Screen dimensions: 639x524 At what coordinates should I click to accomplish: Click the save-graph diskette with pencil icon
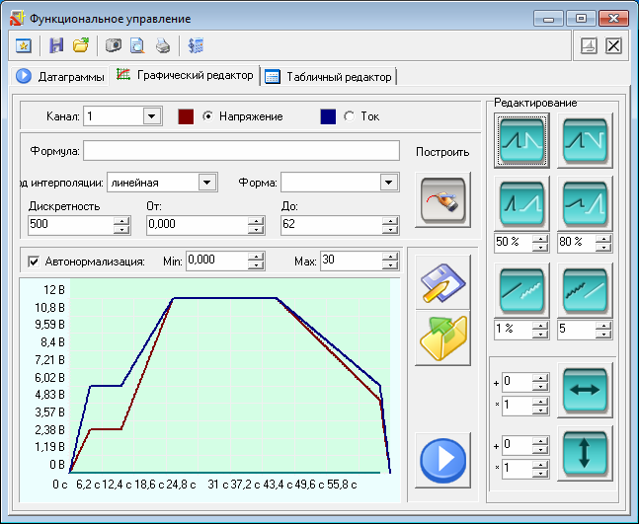[x=442, y=283]
